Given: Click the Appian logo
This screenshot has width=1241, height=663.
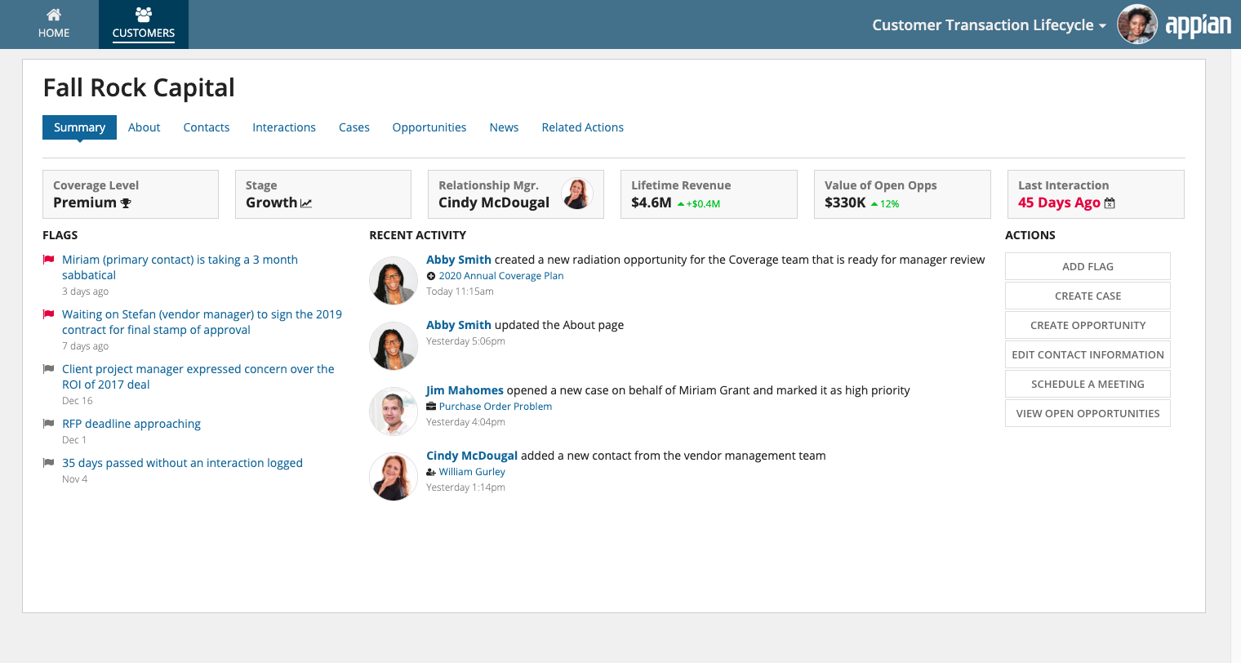Looking at the screenshot, I should click(x=1198, y=25).
